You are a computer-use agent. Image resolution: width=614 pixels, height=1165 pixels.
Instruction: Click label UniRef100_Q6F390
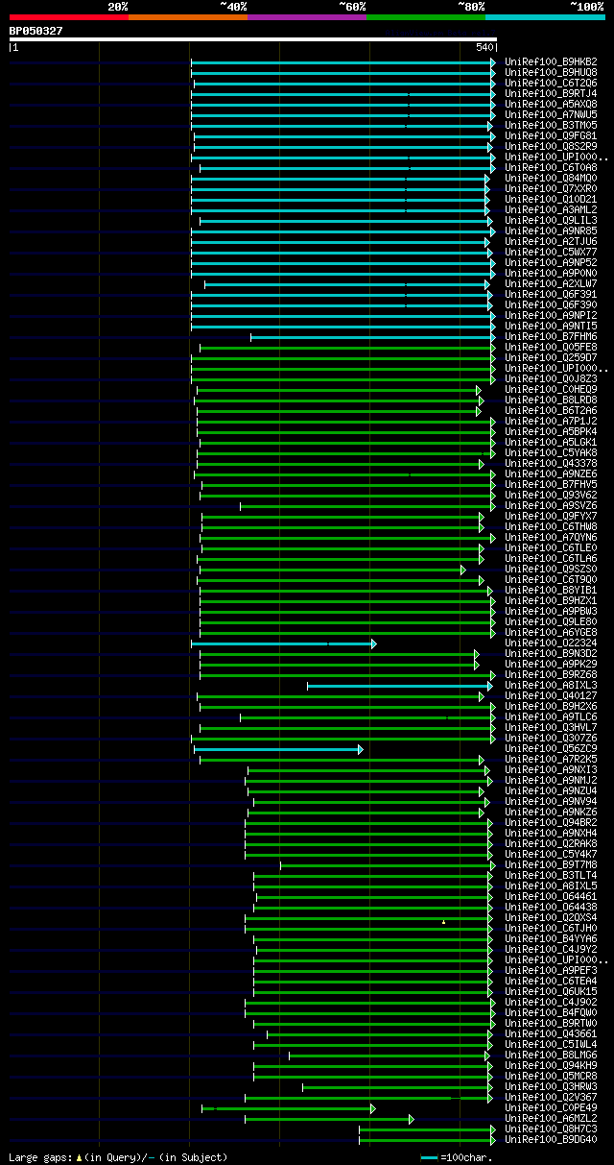[x=551, y=304]
